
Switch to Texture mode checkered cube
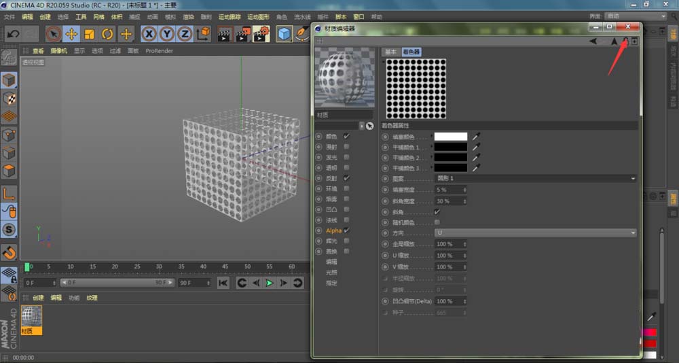click(x=9, y=99)
